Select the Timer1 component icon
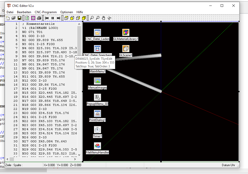This screenshot has width=248, height=174. click(x=98, y=130)
